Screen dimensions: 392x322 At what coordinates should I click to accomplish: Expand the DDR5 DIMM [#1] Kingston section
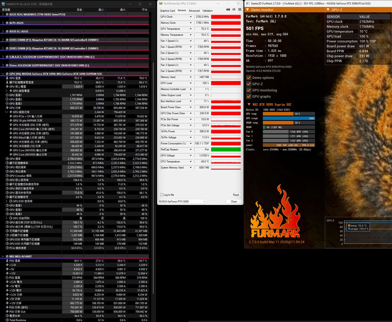pyautogui.click(x=3, y=40)
